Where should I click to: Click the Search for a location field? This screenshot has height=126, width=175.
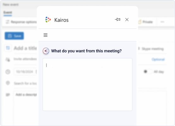[x=25, y=83]
